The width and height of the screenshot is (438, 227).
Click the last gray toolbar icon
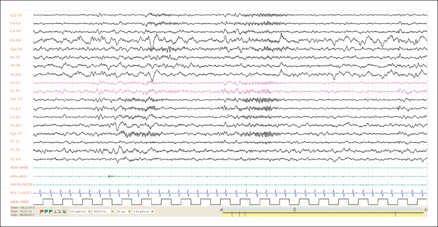[64, 211]
